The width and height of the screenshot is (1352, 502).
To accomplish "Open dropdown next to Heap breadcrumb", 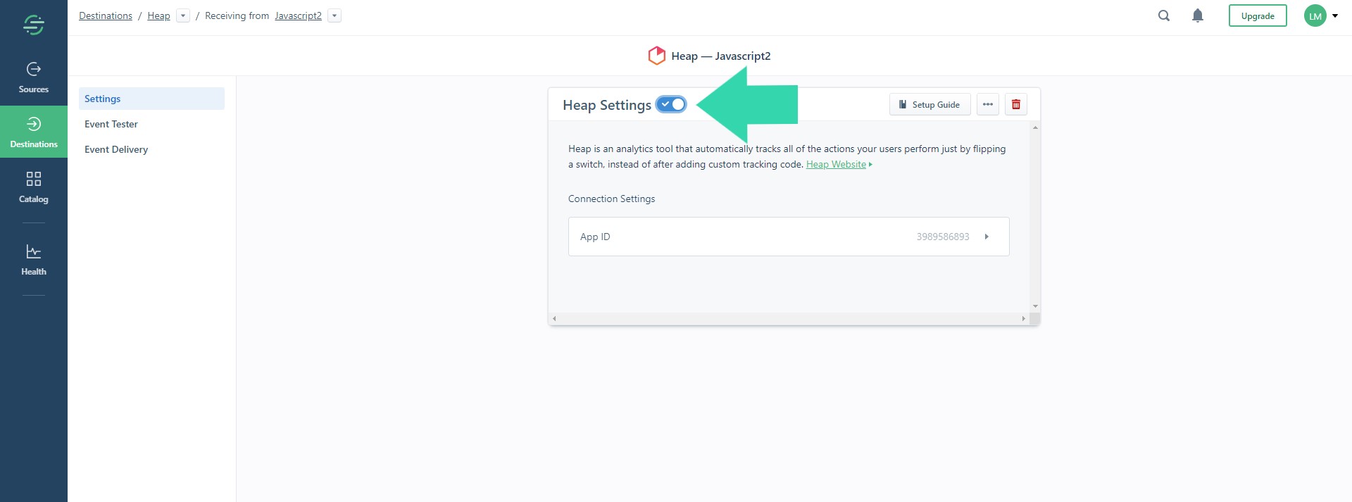I will 183,15.
